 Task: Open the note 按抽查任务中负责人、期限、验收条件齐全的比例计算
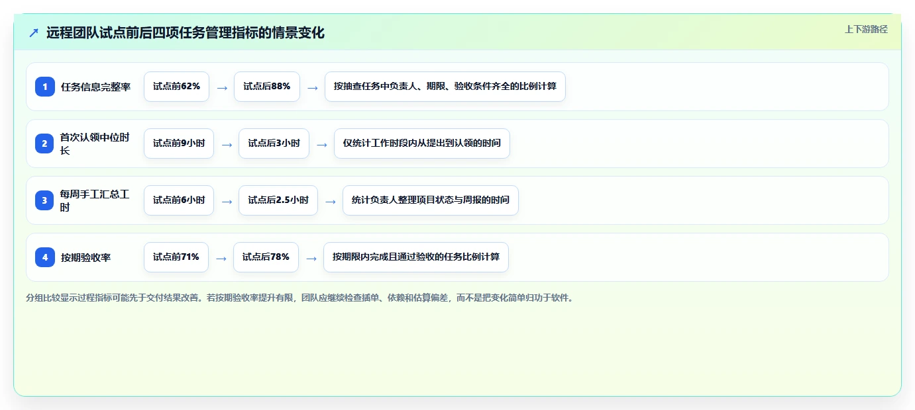445,87
